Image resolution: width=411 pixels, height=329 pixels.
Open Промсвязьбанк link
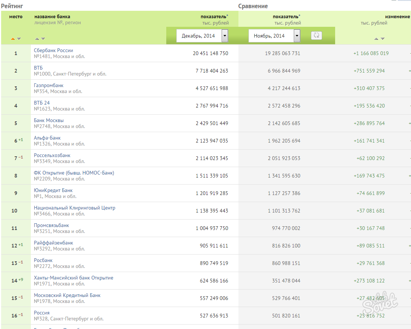click(51, 226)
